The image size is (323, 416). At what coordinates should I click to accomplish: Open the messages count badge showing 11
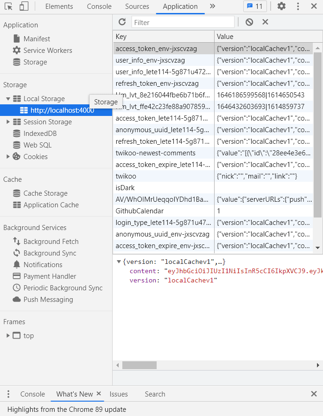point(254,6)
